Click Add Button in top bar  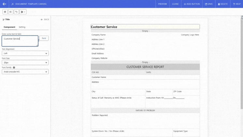[x=192, y=4]
